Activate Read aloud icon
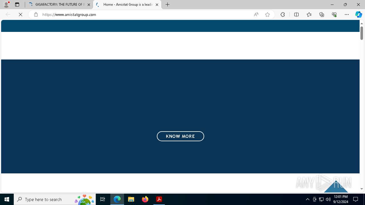Screen dimensions: 365x205 [x=256, y=15]
